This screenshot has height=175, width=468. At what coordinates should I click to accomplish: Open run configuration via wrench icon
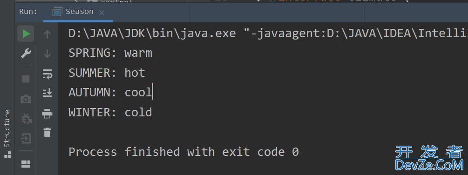26,54
